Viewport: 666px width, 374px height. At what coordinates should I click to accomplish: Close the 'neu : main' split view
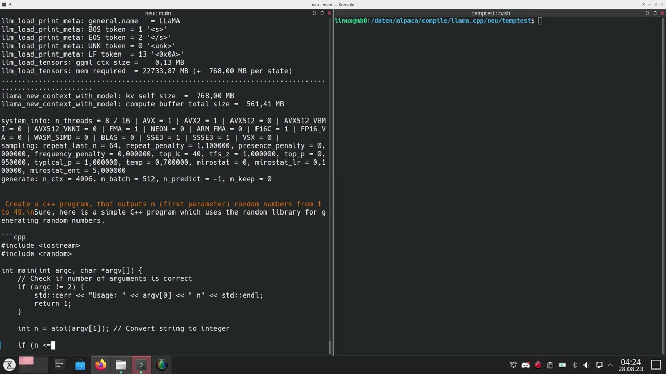[x=328, y=13]
